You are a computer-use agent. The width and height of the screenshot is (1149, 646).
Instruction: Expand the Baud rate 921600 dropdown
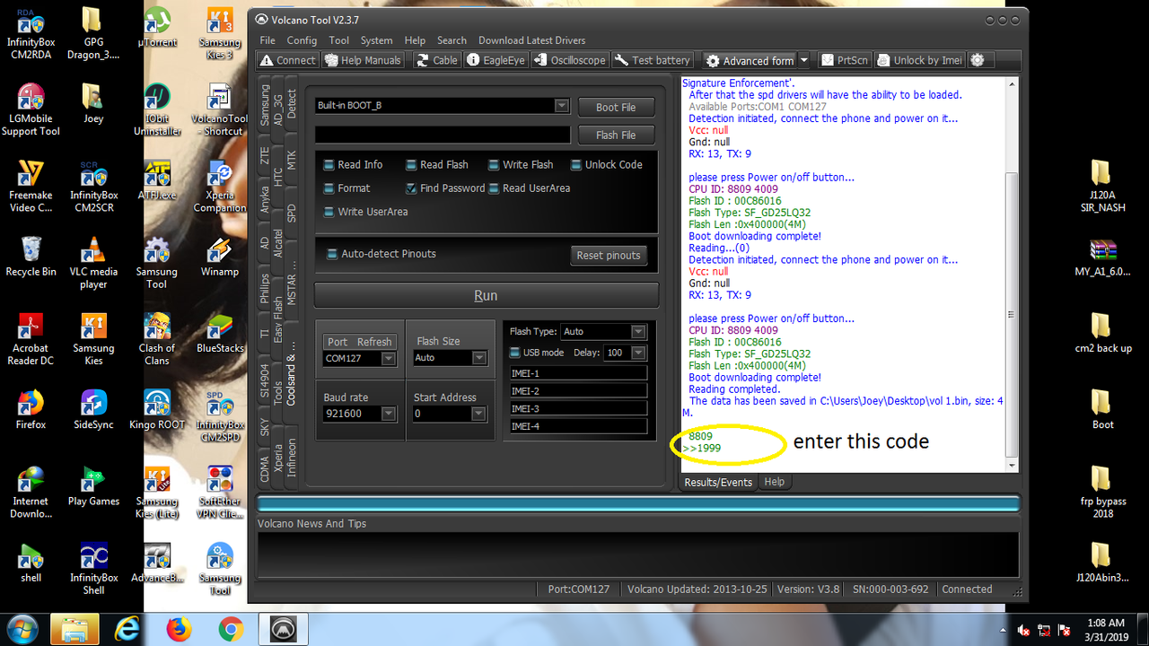tap(389, 414)
